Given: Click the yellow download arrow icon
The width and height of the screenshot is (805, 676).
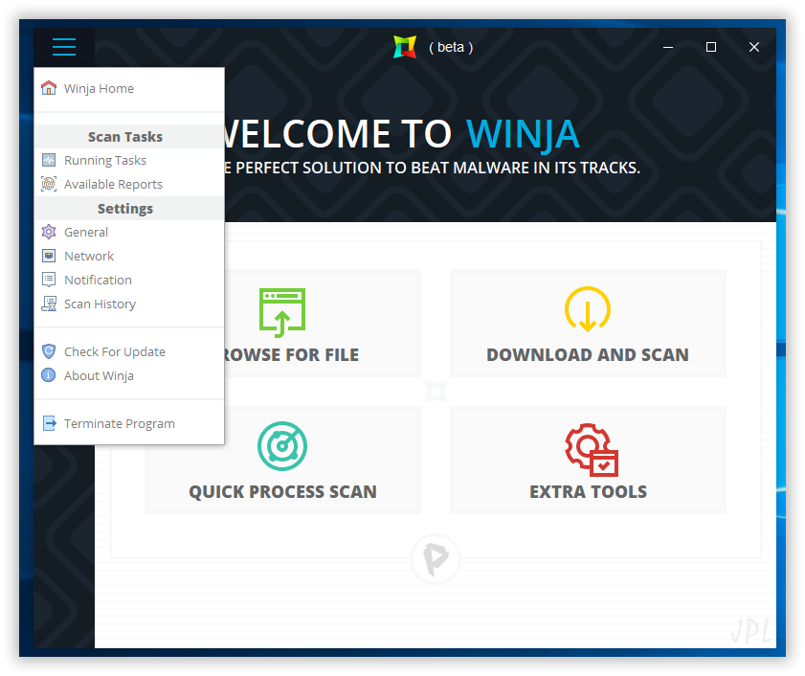Looking at the screenshot, I should pos(588,309).
